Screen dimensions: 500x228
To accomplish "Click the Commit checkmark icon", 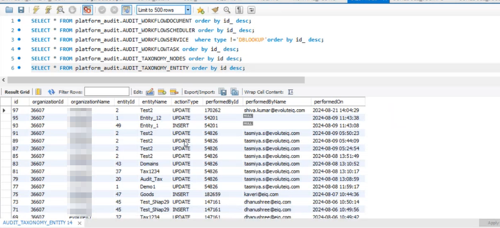I will pos(102,10).
